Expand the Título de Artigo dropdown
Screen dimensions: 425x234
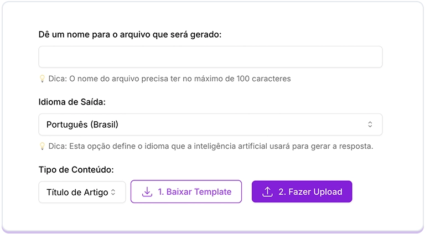point(82,192)
